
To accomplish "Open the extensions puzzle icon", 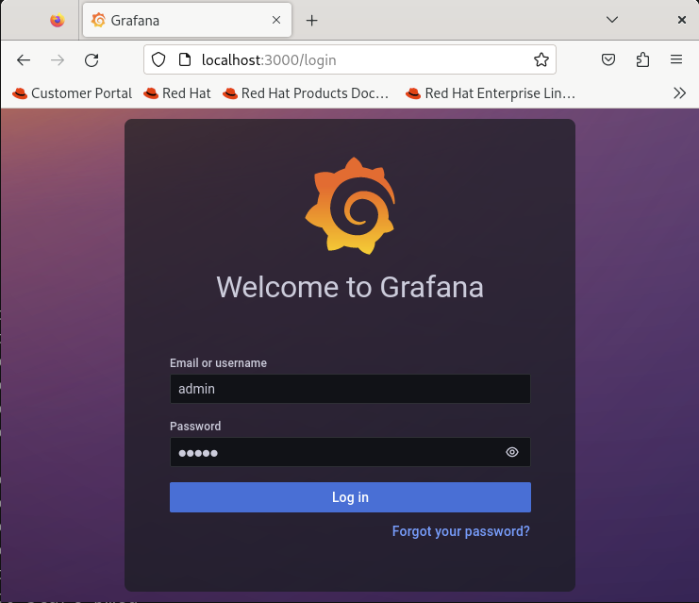I will (642, 59).
